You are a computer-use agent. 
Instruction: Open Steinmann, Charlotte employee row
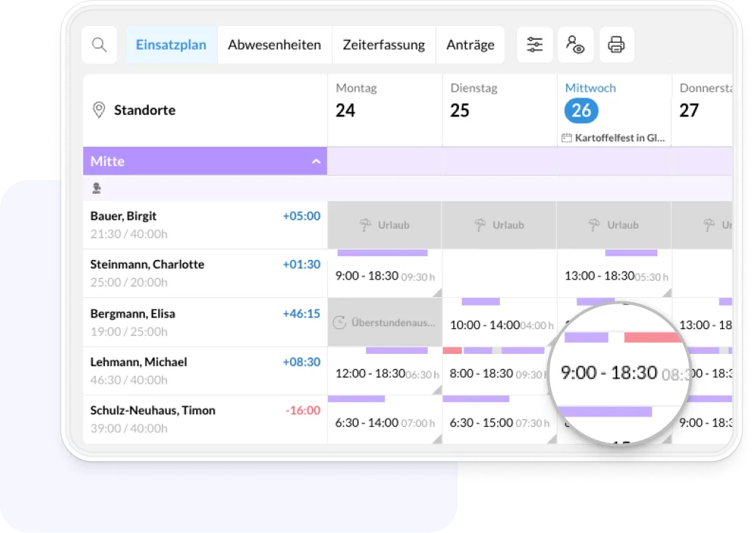[x=205, y=273]
